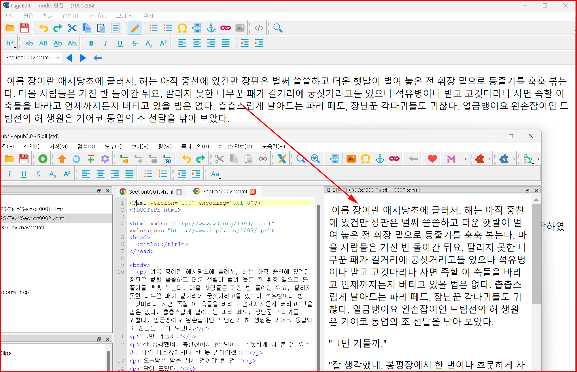Click the red heart donate icon in Sigil
577x372 pixels.
432,159
